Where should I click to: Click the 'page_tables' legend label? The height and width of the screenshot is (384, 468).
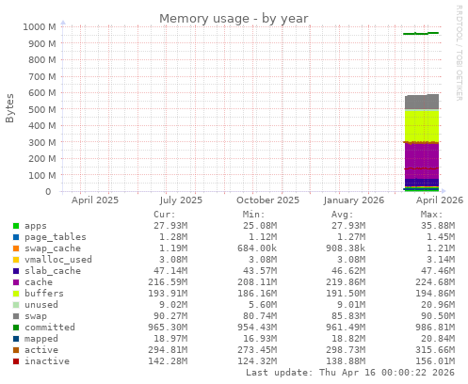pyautogui.click(x=56, y=237)
